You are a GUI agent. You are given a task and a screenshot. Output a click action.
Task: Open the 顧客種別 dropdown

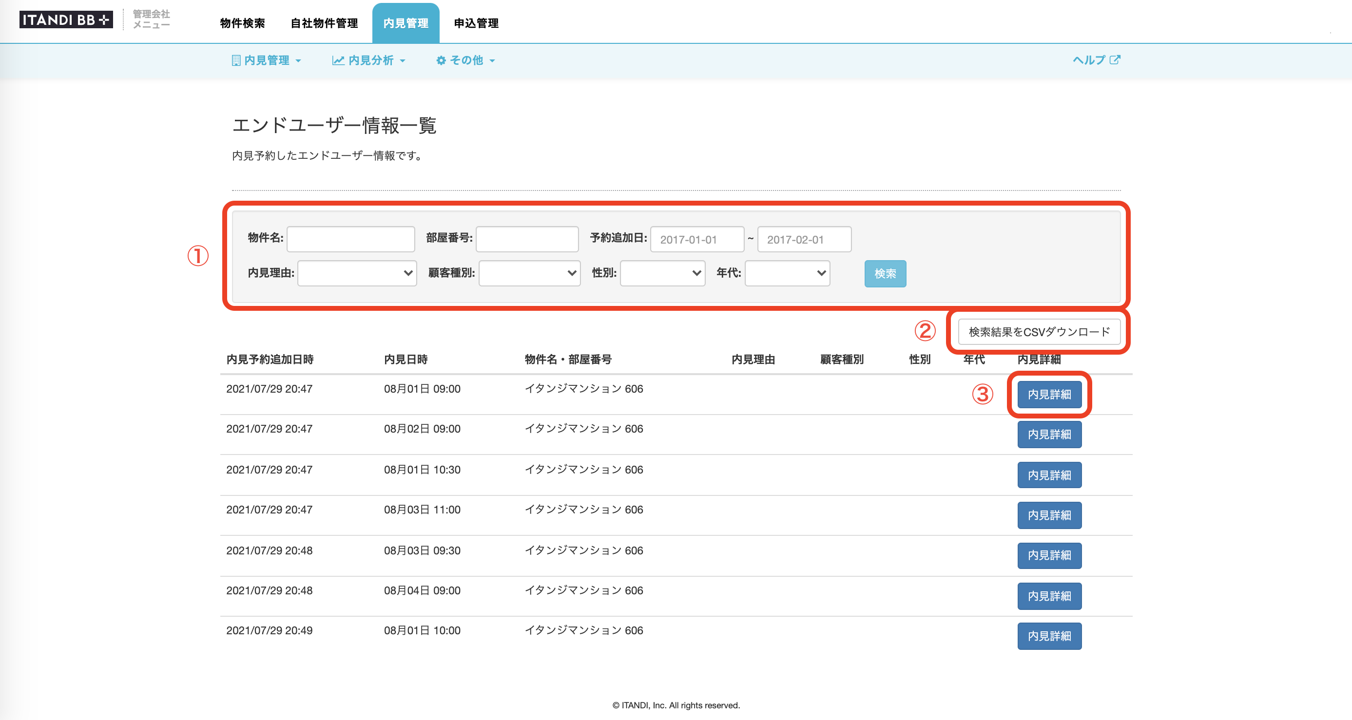click(x=530, y=273)
